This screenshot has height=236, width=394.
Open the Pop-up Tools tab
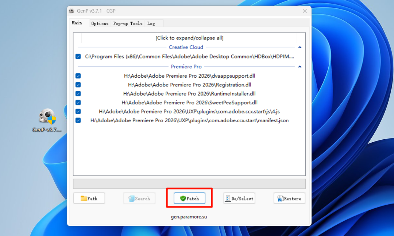pos(128,24)
